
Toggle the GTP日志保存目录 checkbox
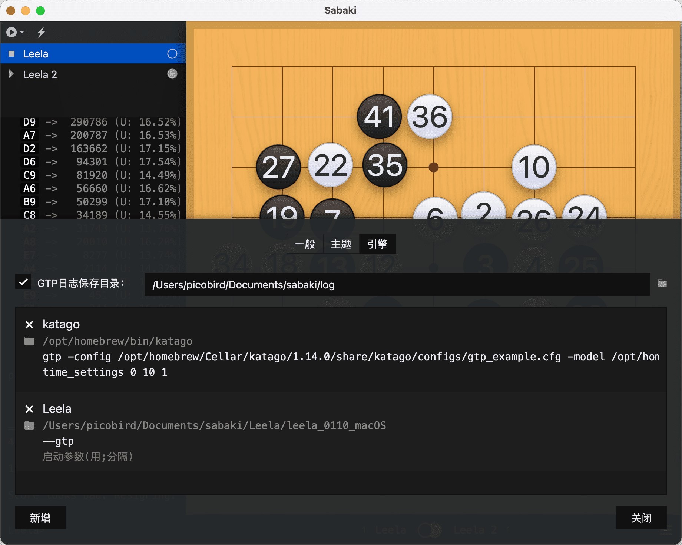tap(23, 282)
